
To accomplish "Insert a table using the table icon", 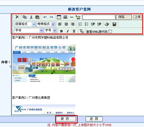I will pos(59,17).
